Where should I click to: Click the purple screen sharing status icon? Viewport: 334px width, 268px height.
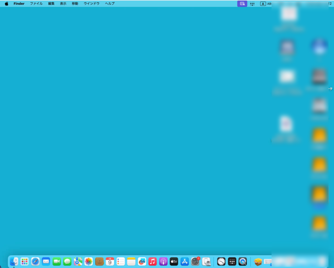pyautogui.click(x=242, y=4)
